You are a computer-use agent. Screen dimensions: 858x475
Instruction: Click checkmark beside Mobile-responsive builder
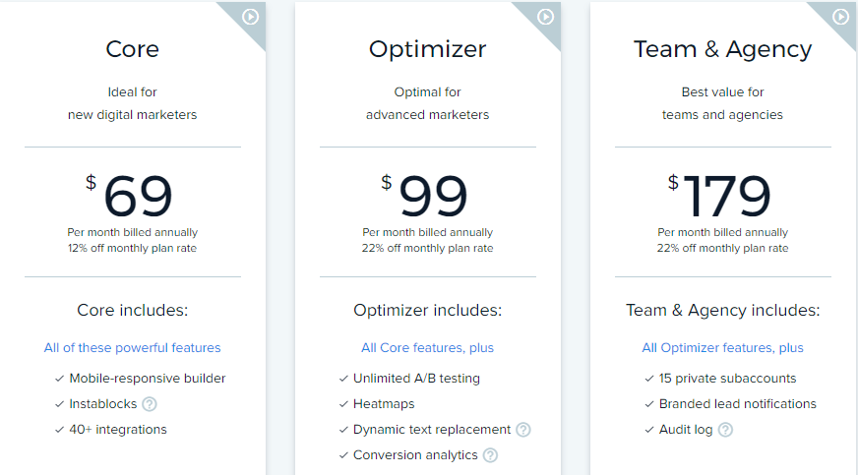(59, 379)
